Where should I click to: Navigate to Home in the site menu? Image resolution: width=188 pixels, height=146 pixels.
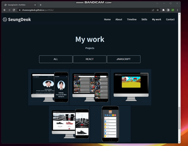107,19
